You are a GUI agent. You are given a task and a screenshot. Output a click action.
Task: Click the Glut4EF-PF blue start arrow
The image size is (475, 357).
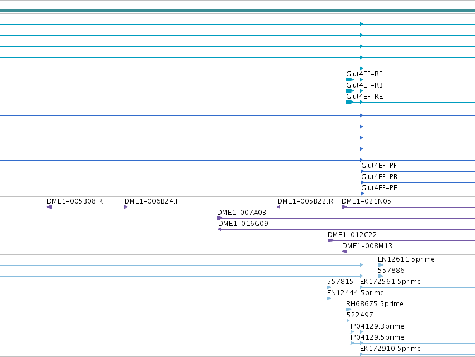363,171
